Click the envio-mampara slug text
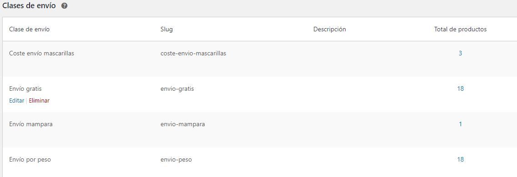 (x=183, y=124)
